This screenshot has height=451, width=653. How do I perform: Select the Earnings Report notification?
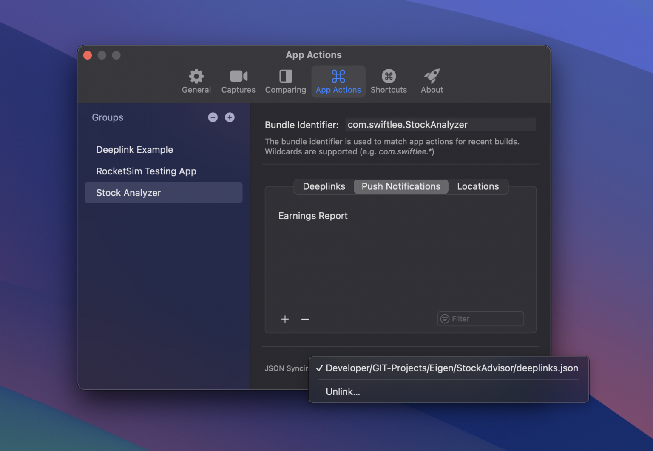[x=313, y=216]
